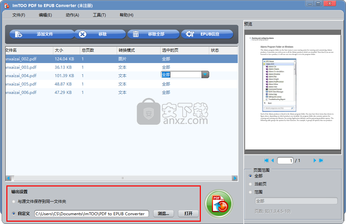This screenshot has width=346, height=224.
Task: Click the PDF page preview thumbnail
Action: [293, 92]
